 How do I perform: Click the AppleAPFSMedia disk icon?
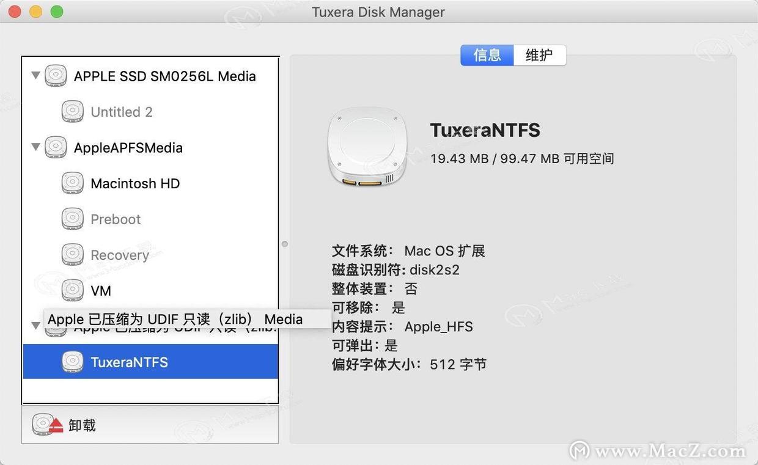(x=56, y=148)
